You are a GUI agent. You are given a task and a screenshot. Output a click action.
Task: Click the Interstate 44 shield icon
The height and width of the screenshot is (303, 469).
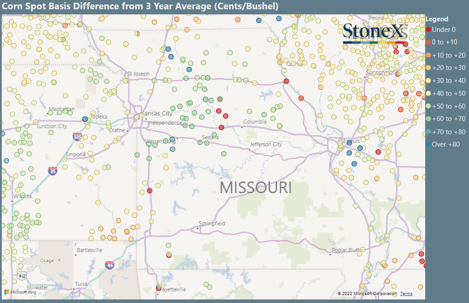(x=109, y=265)
